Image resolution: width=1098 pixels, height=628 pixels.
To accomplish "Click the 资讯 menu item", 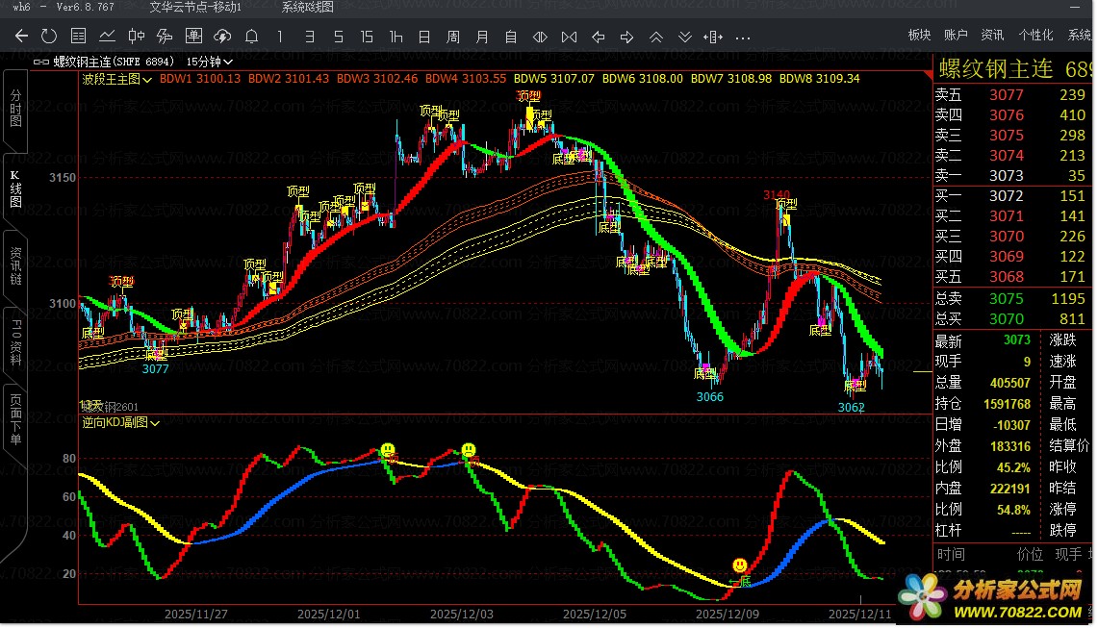I will [992, 35].
